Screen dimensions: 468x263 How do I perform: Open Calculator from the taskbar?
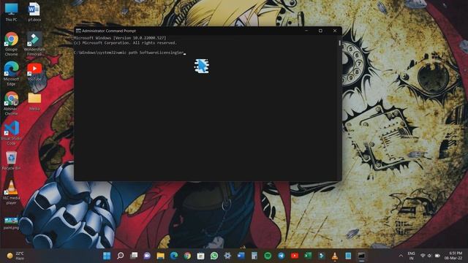254,256
